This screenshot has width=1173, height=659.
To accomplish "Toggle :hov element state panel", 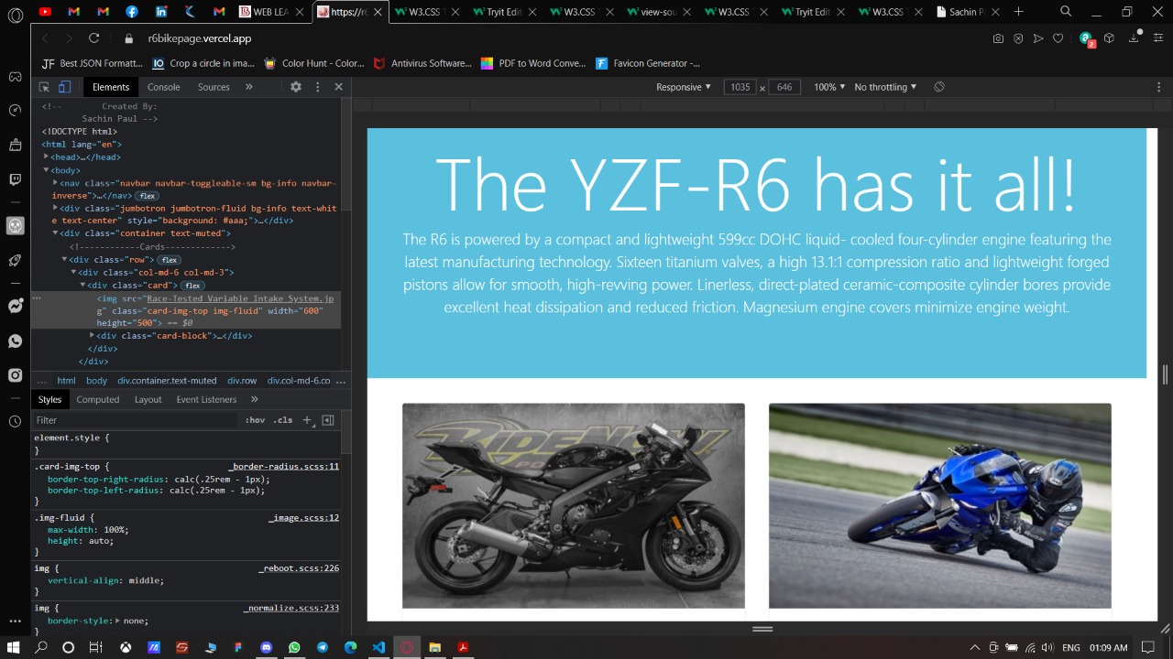I will [255, 420].
